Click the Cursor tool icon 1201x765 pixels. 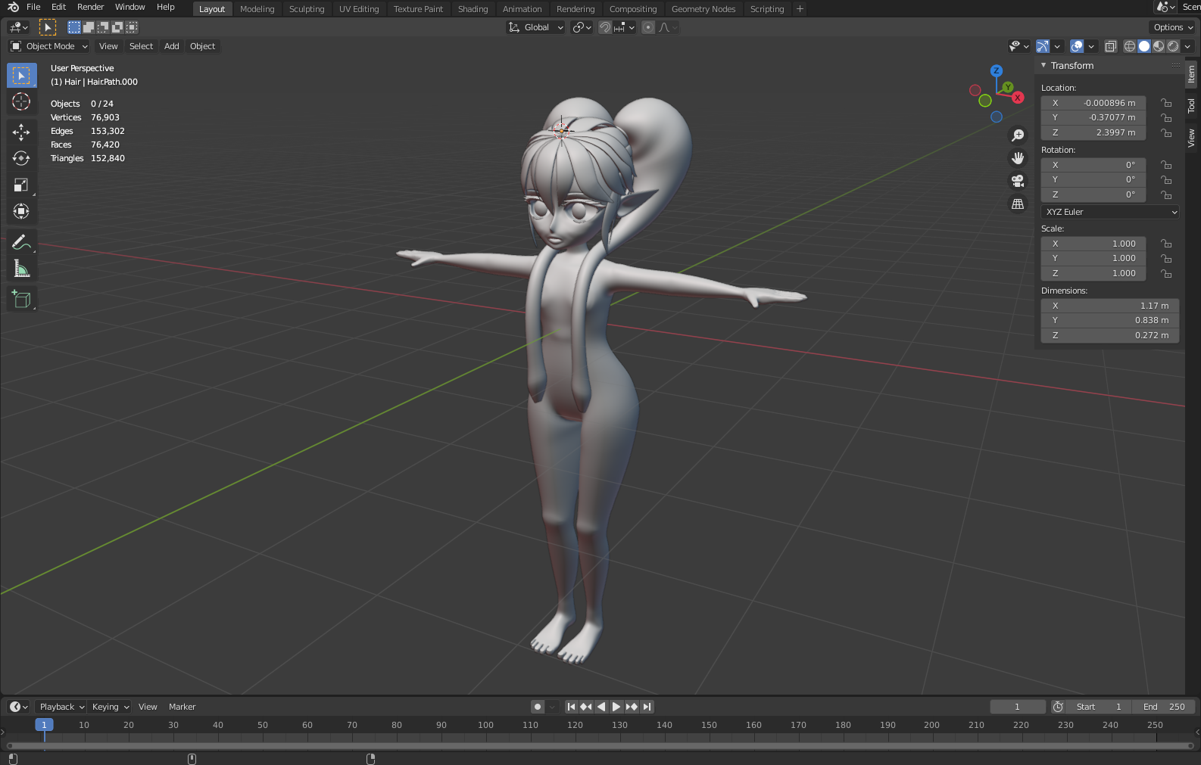(x=21, y=102)
